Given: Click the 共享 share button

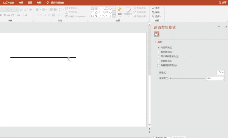Looking at the screenshot, I should (223, 3).
